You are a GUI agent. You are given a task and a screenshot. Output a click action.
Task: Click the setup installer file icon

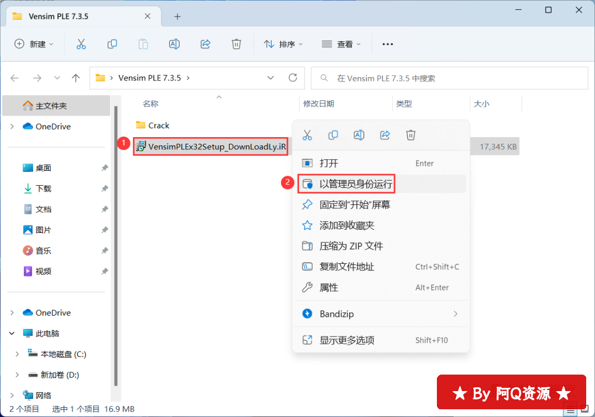click(x=141, y=147)
